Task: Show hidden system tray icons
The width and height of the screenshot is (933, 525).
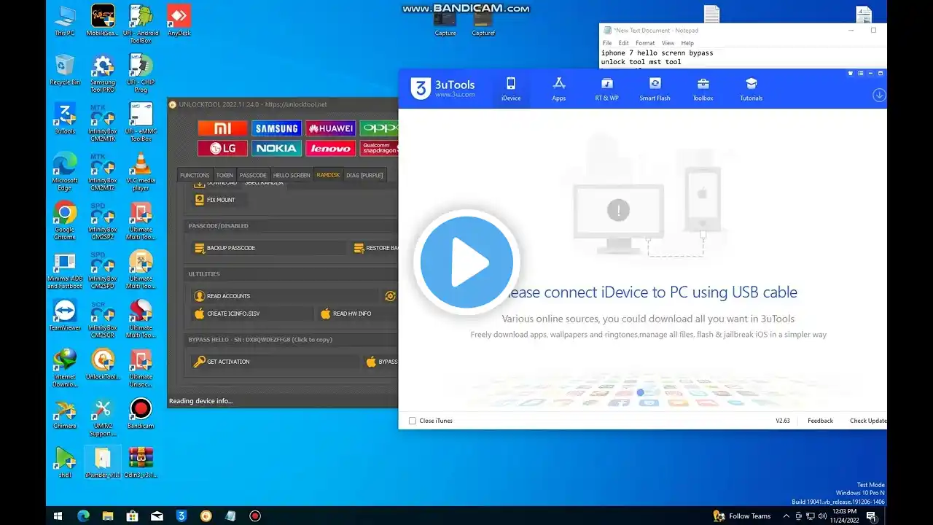Action: (x=786, y=516)
